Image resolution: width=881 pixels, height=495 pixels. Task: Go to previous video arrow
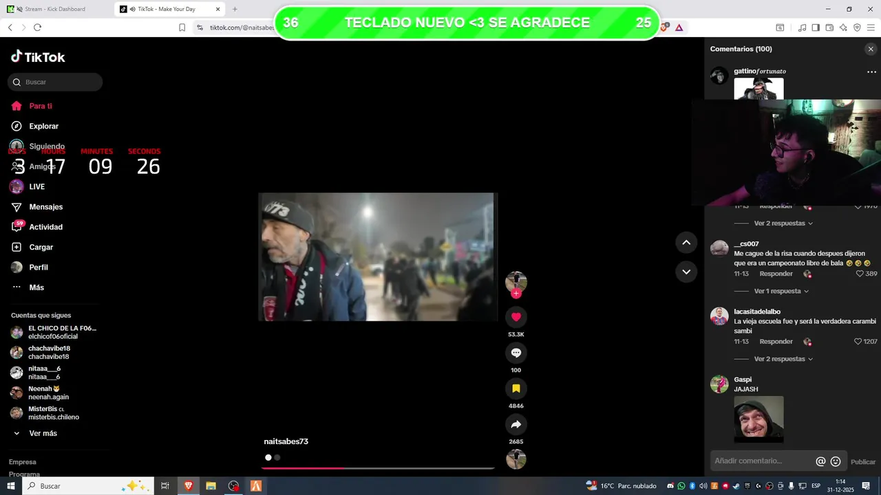686,242
